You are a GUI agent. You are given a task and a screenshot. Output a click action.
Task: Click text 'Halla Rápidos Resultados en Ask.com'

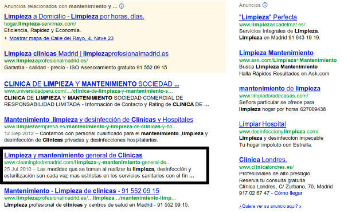point(284,74)
